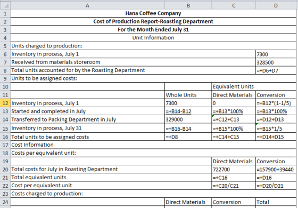
Task: Click 'Total units to be assigned costs' cell
Action: (x=87, y=137)
